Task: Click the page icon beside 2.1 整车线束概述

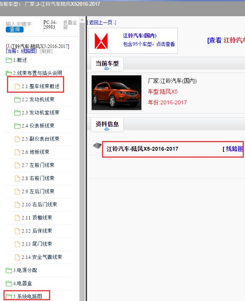Action: click(x=17, y=87)
